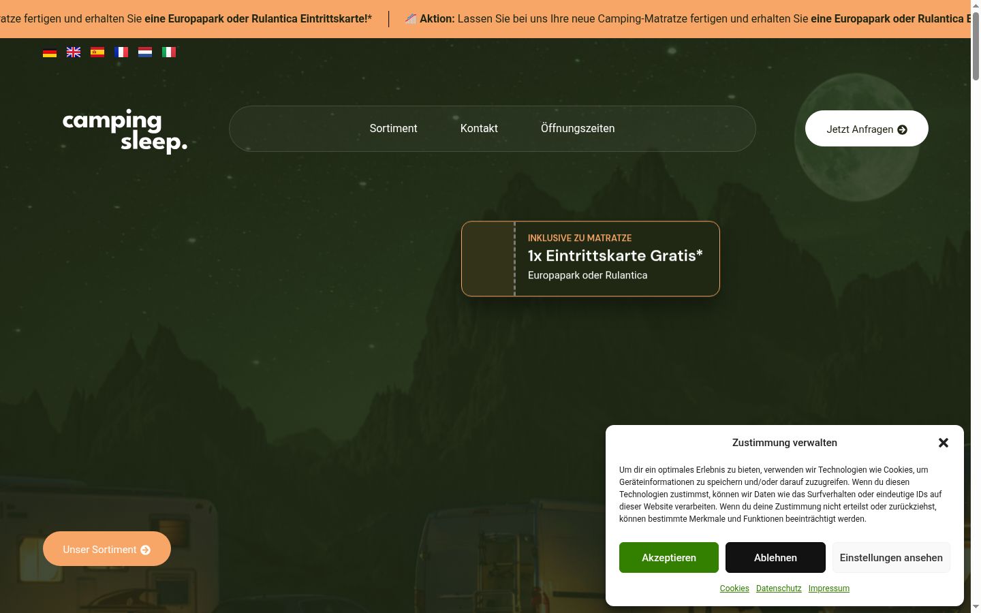
Task: Switch language to Spanish flag
Action: point(97,52)
